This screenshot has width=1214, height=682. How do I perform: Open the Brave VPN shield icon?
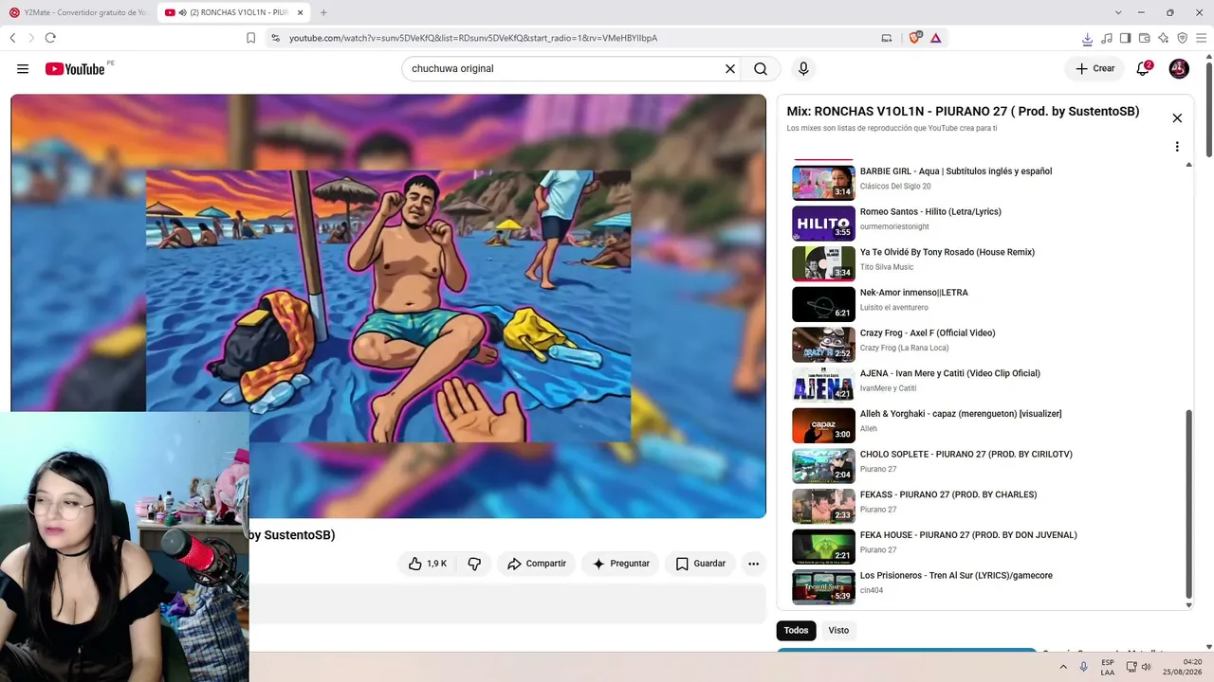1182,38
